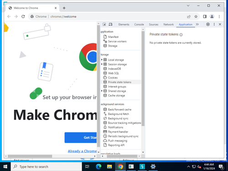Open File Explorer from taskbar

(x=109, y=167)
